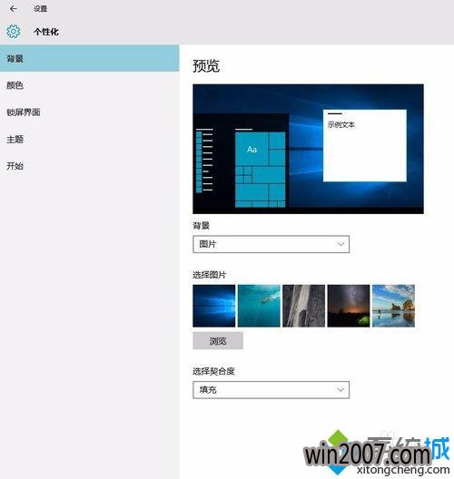Click the 选择图片 label
454x479 pixels.
tap(209, 275)
